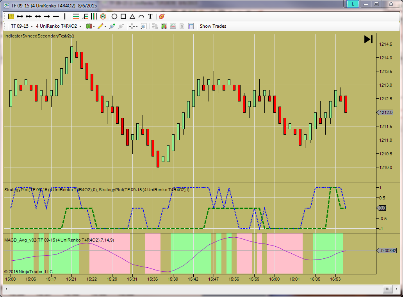Click the 1211.5 price axis label

click(x=386, y=126)
